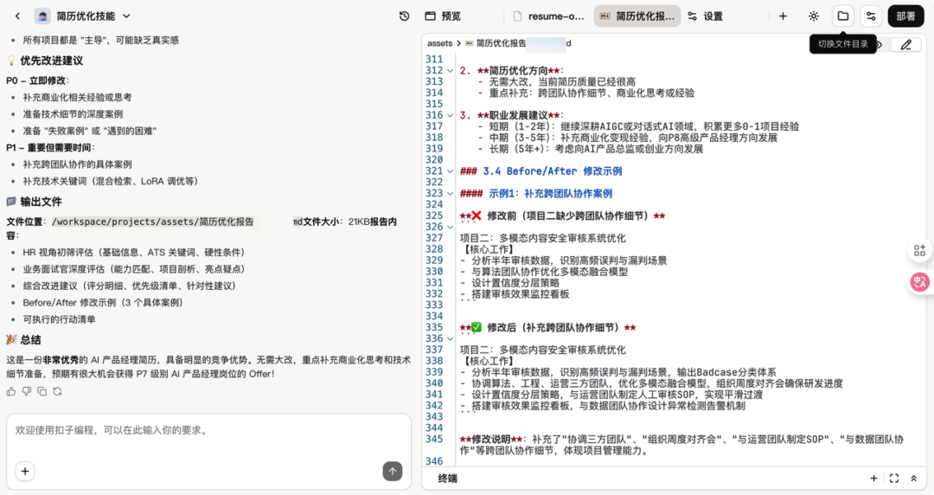Like the response with thumbs up

[11, 391]
